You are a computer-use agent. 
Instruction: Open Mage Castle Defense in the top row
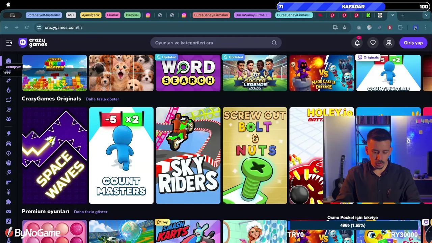point(322,73)
